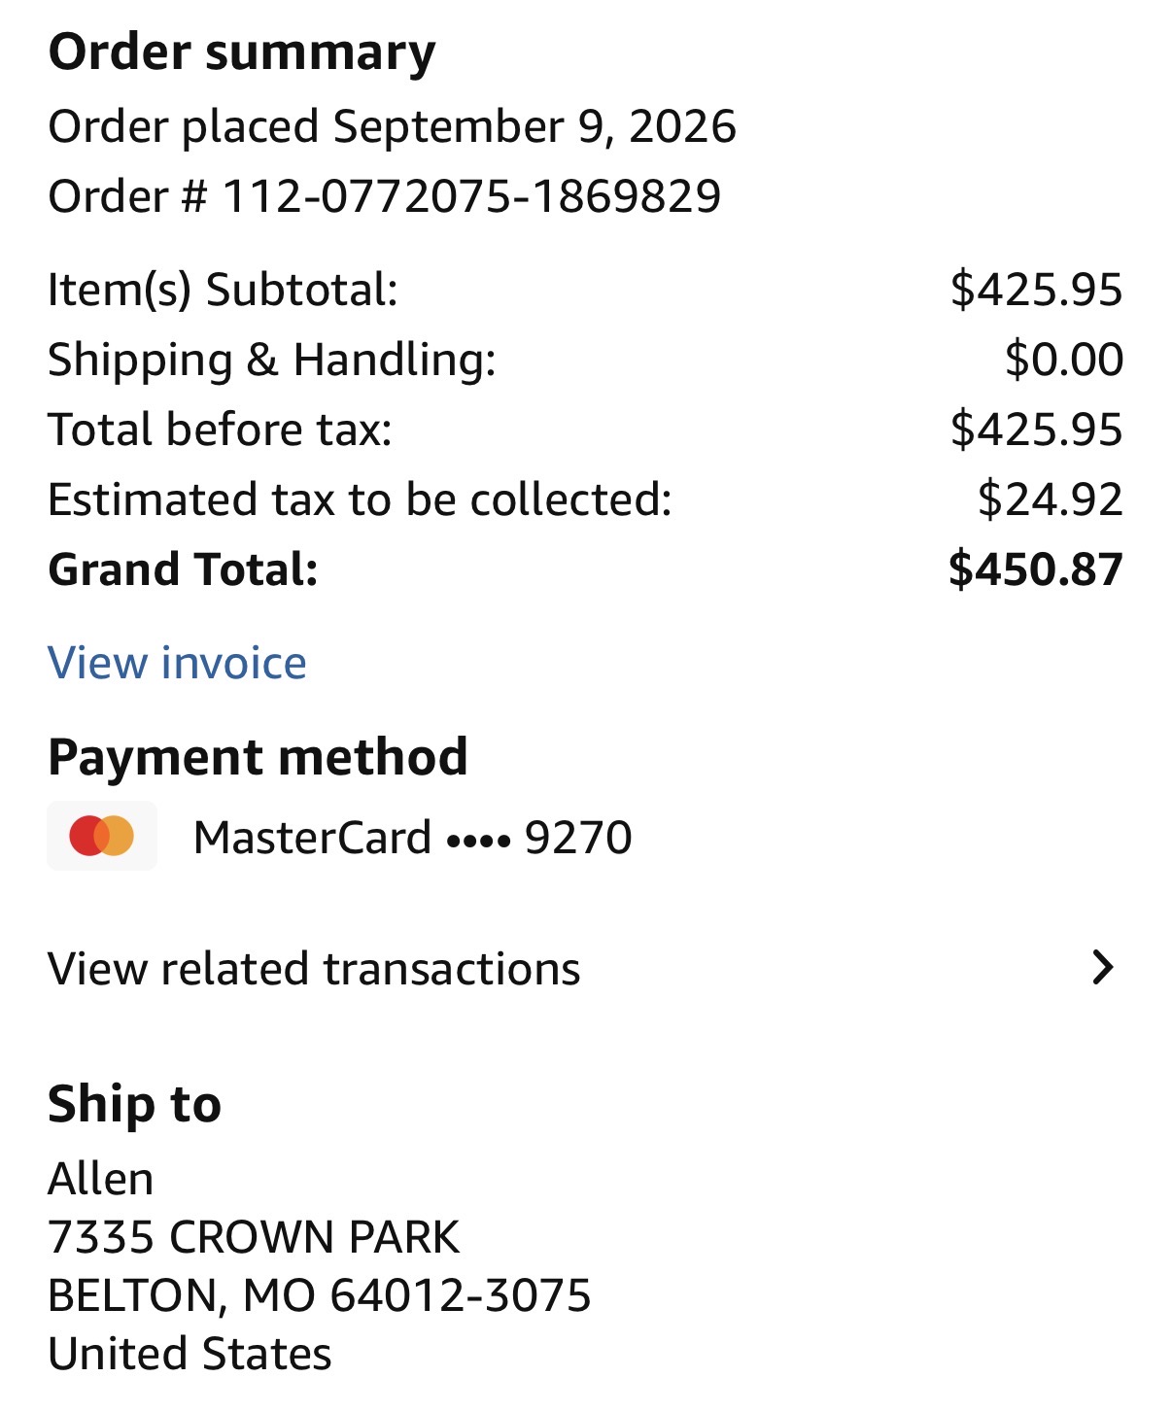
Task: Click the Ship to heading
Action: click(x=134, y=1105)
